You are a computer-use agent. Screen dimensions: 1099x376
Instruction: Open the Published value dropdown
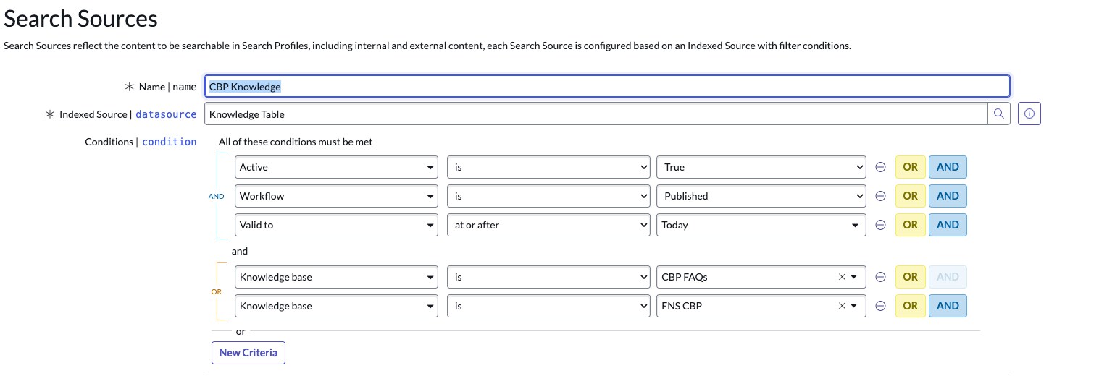[x=761, y=196]
